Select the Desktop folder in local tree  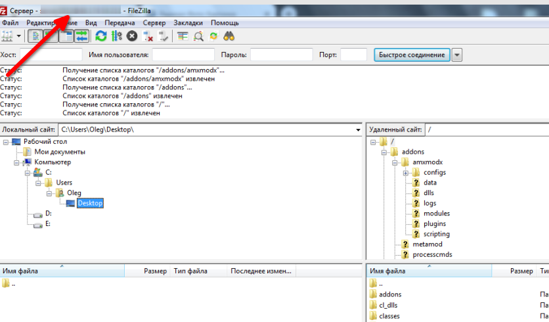[90, 203]
